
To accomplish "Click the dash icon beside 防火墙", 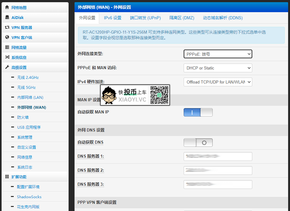I will 12,117.
